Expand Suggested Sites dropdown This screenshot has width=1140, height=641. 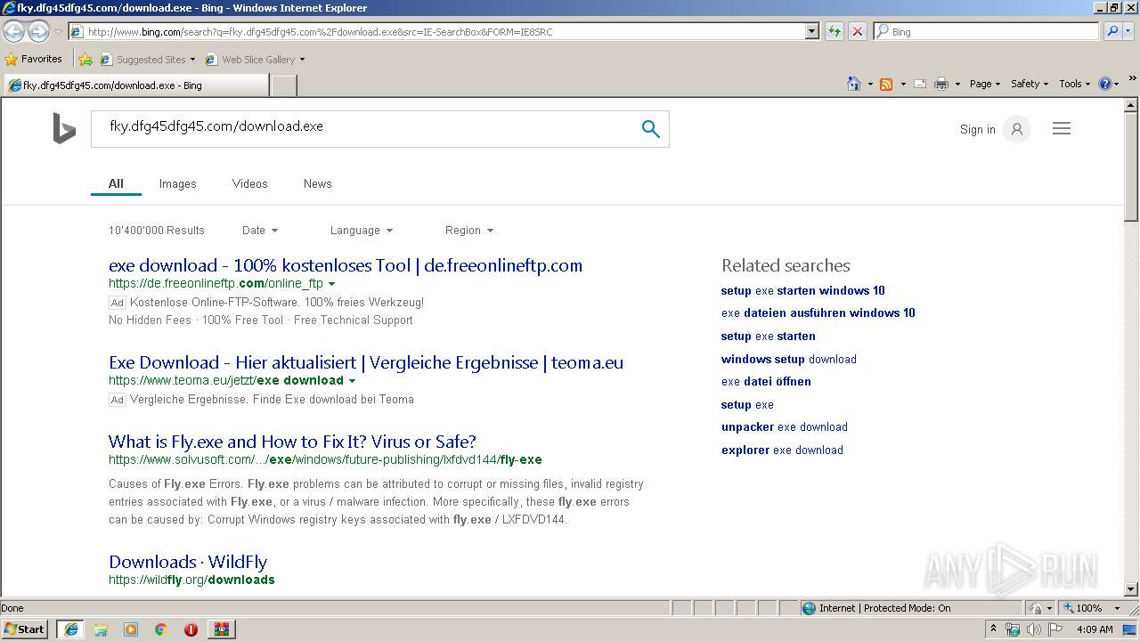click(192, 60)
